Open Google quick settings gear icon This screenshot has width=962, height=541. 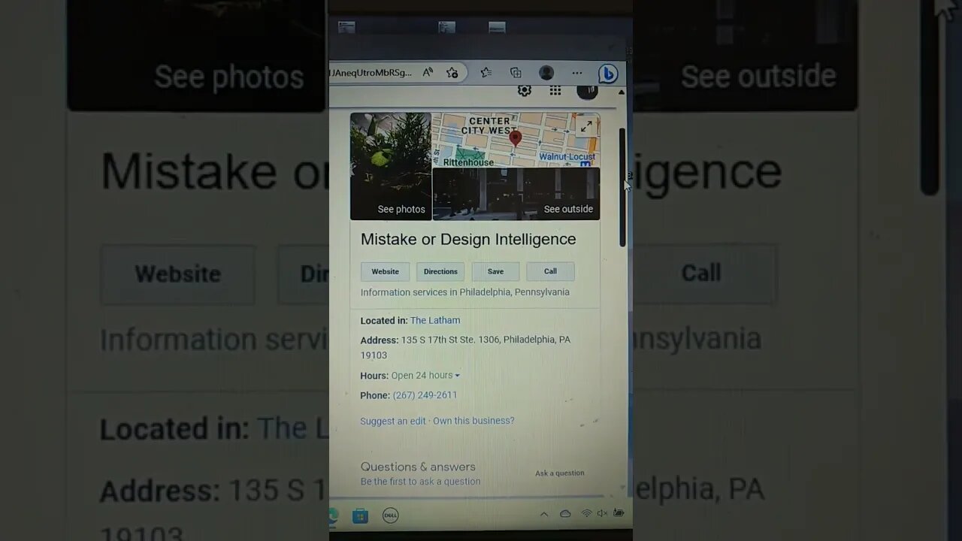(525, 91)
